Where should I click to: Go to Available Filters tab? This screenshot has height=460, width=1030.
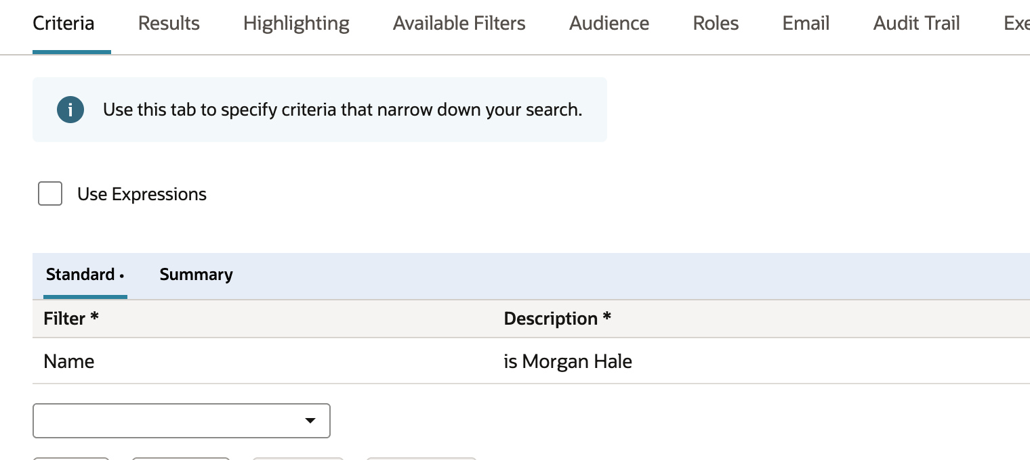(x=459, y=24)
